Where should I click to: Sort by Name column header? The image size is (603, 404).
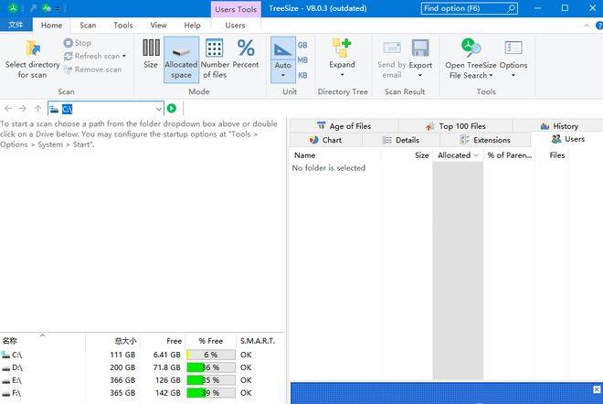334,155
